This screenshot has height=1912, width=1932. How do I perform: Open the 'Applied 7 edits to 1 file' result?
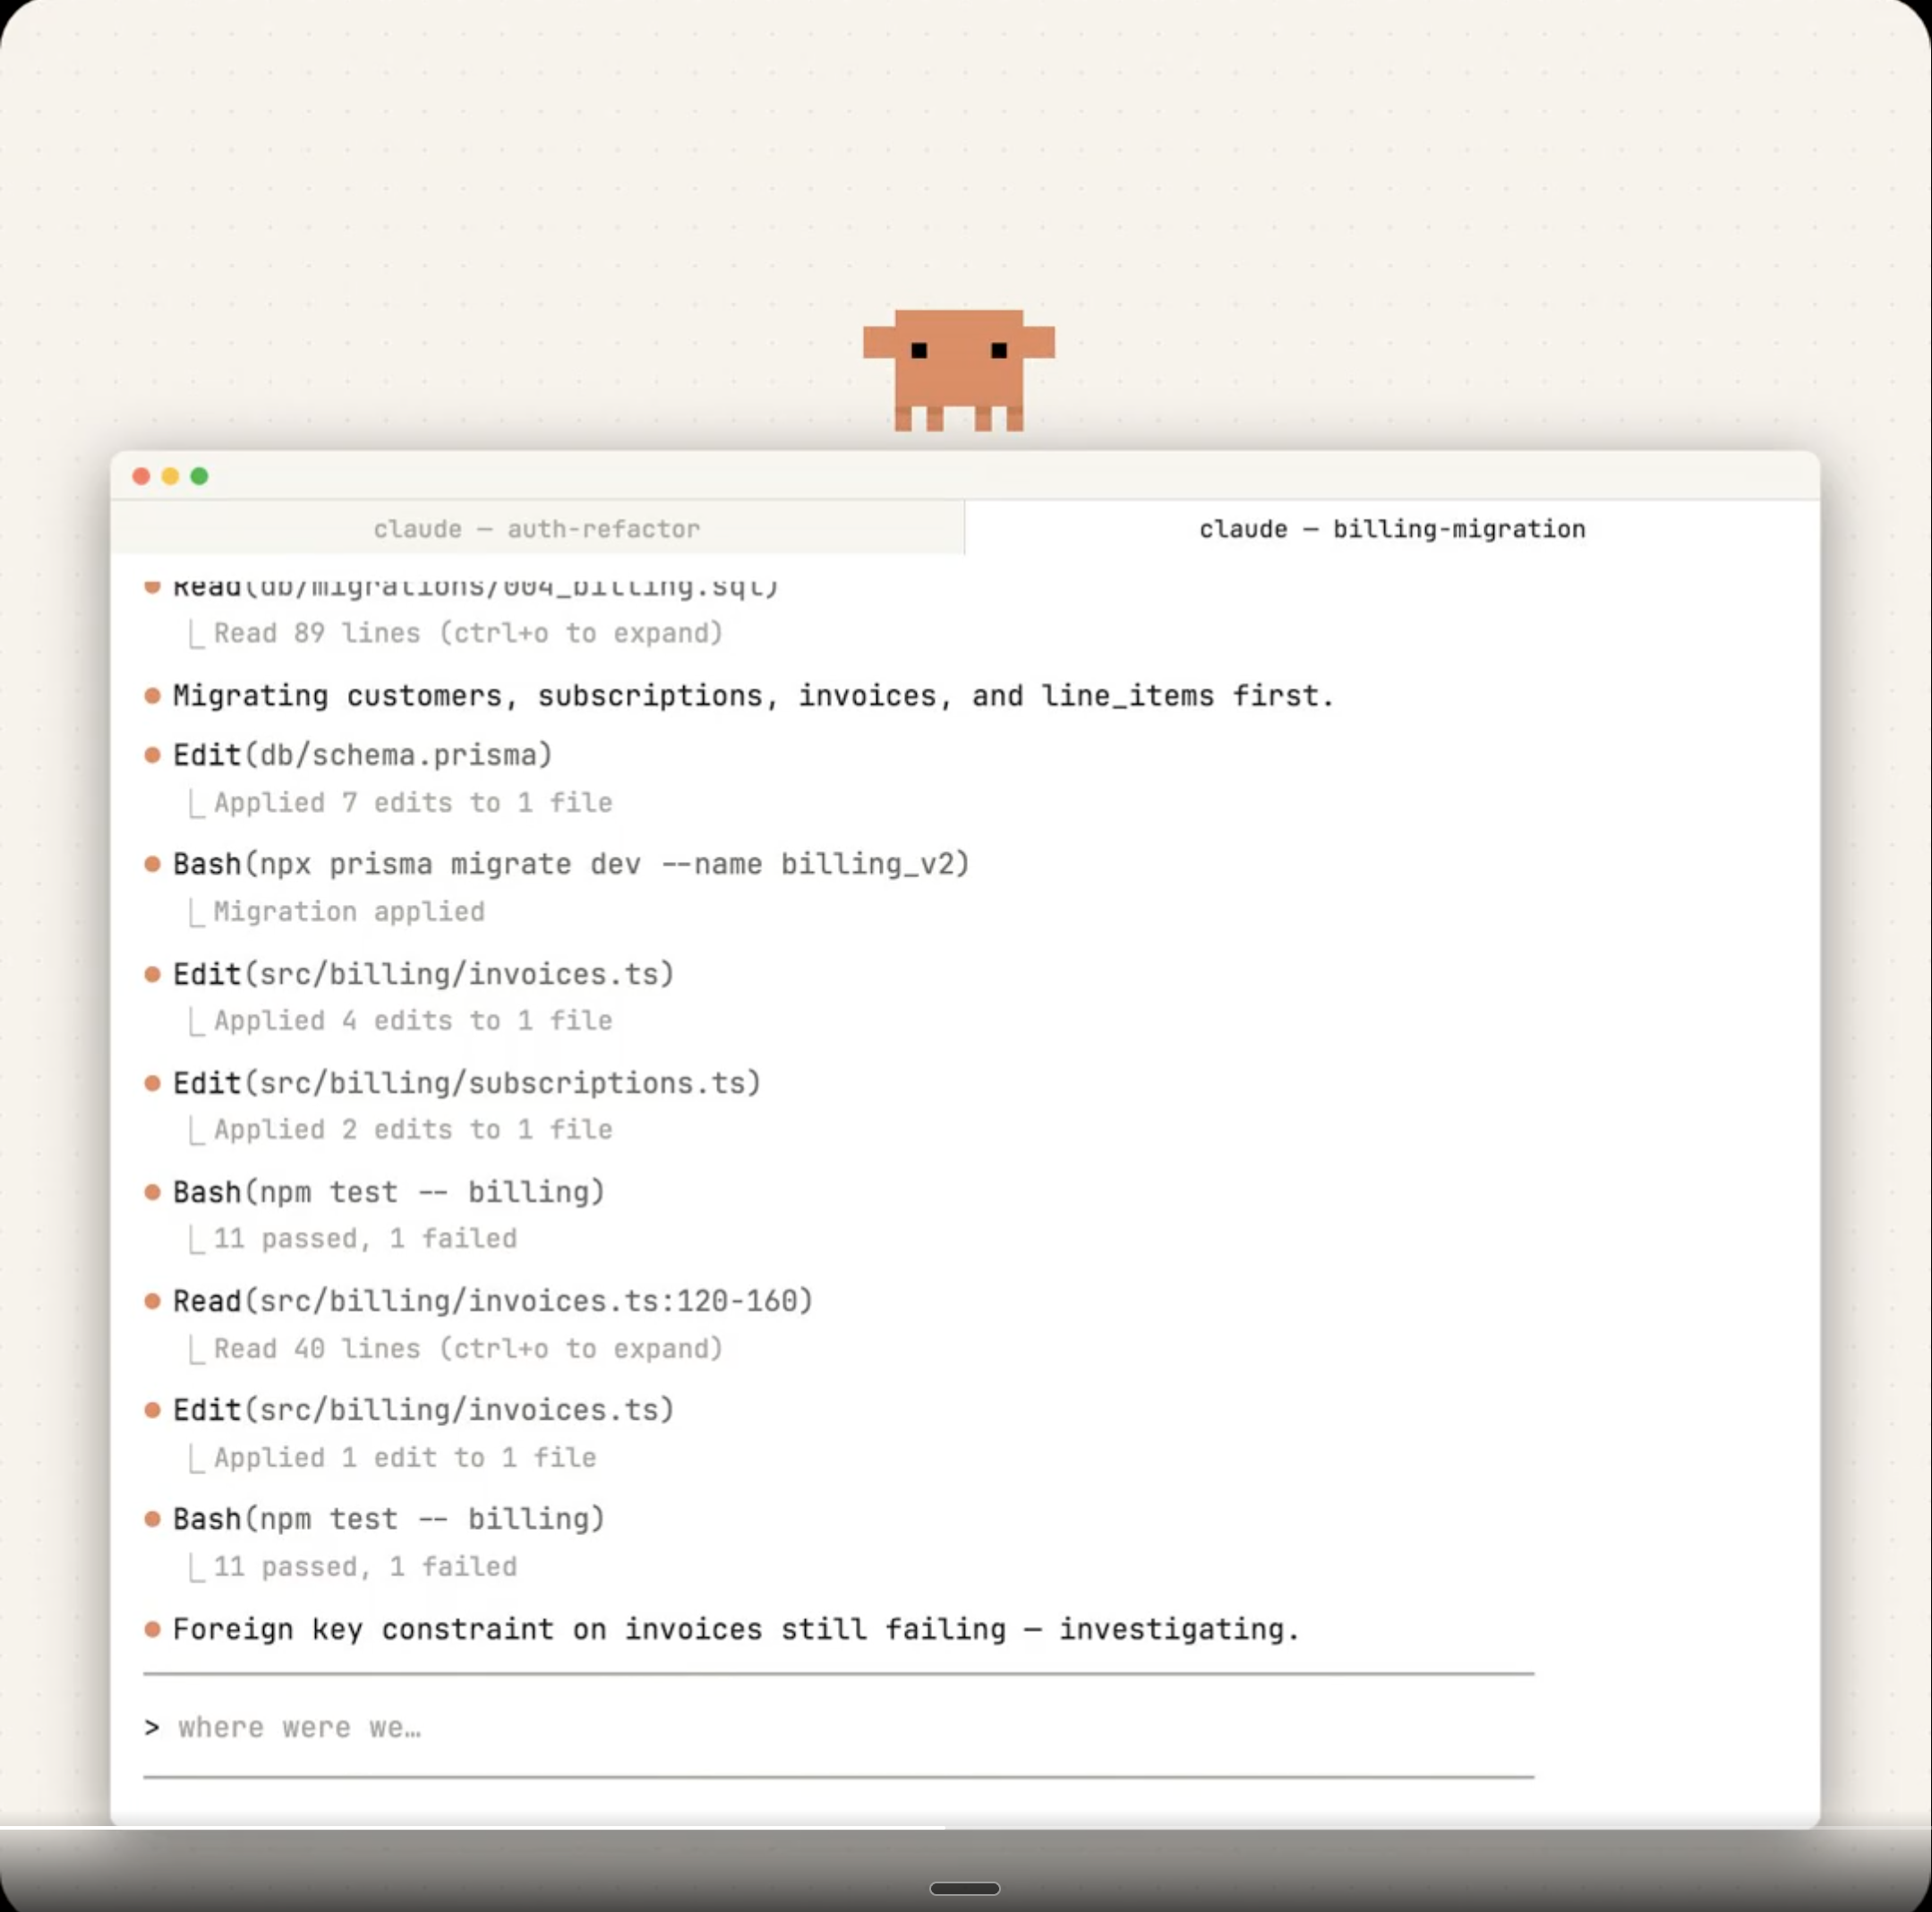point(412,803)
